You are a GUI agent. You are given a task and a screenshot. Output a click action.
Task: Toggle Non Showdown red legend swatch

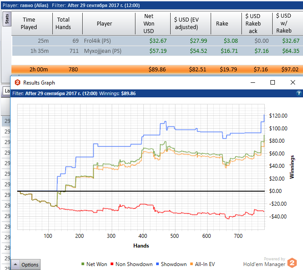[x=112, y=264]
